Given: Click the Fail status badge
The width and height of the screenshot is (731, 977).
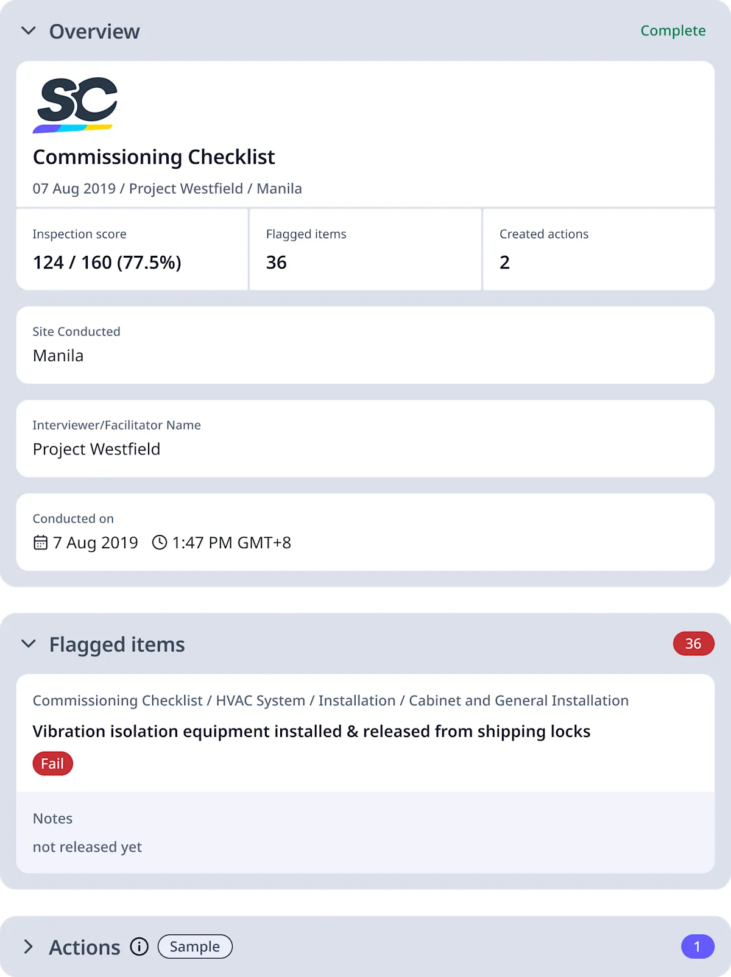Looking at the screenshot, I should pyautogui.click(x=52, y=763).
